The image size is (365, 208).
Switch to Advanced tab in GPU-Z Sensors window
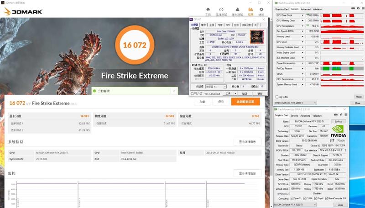305,9
